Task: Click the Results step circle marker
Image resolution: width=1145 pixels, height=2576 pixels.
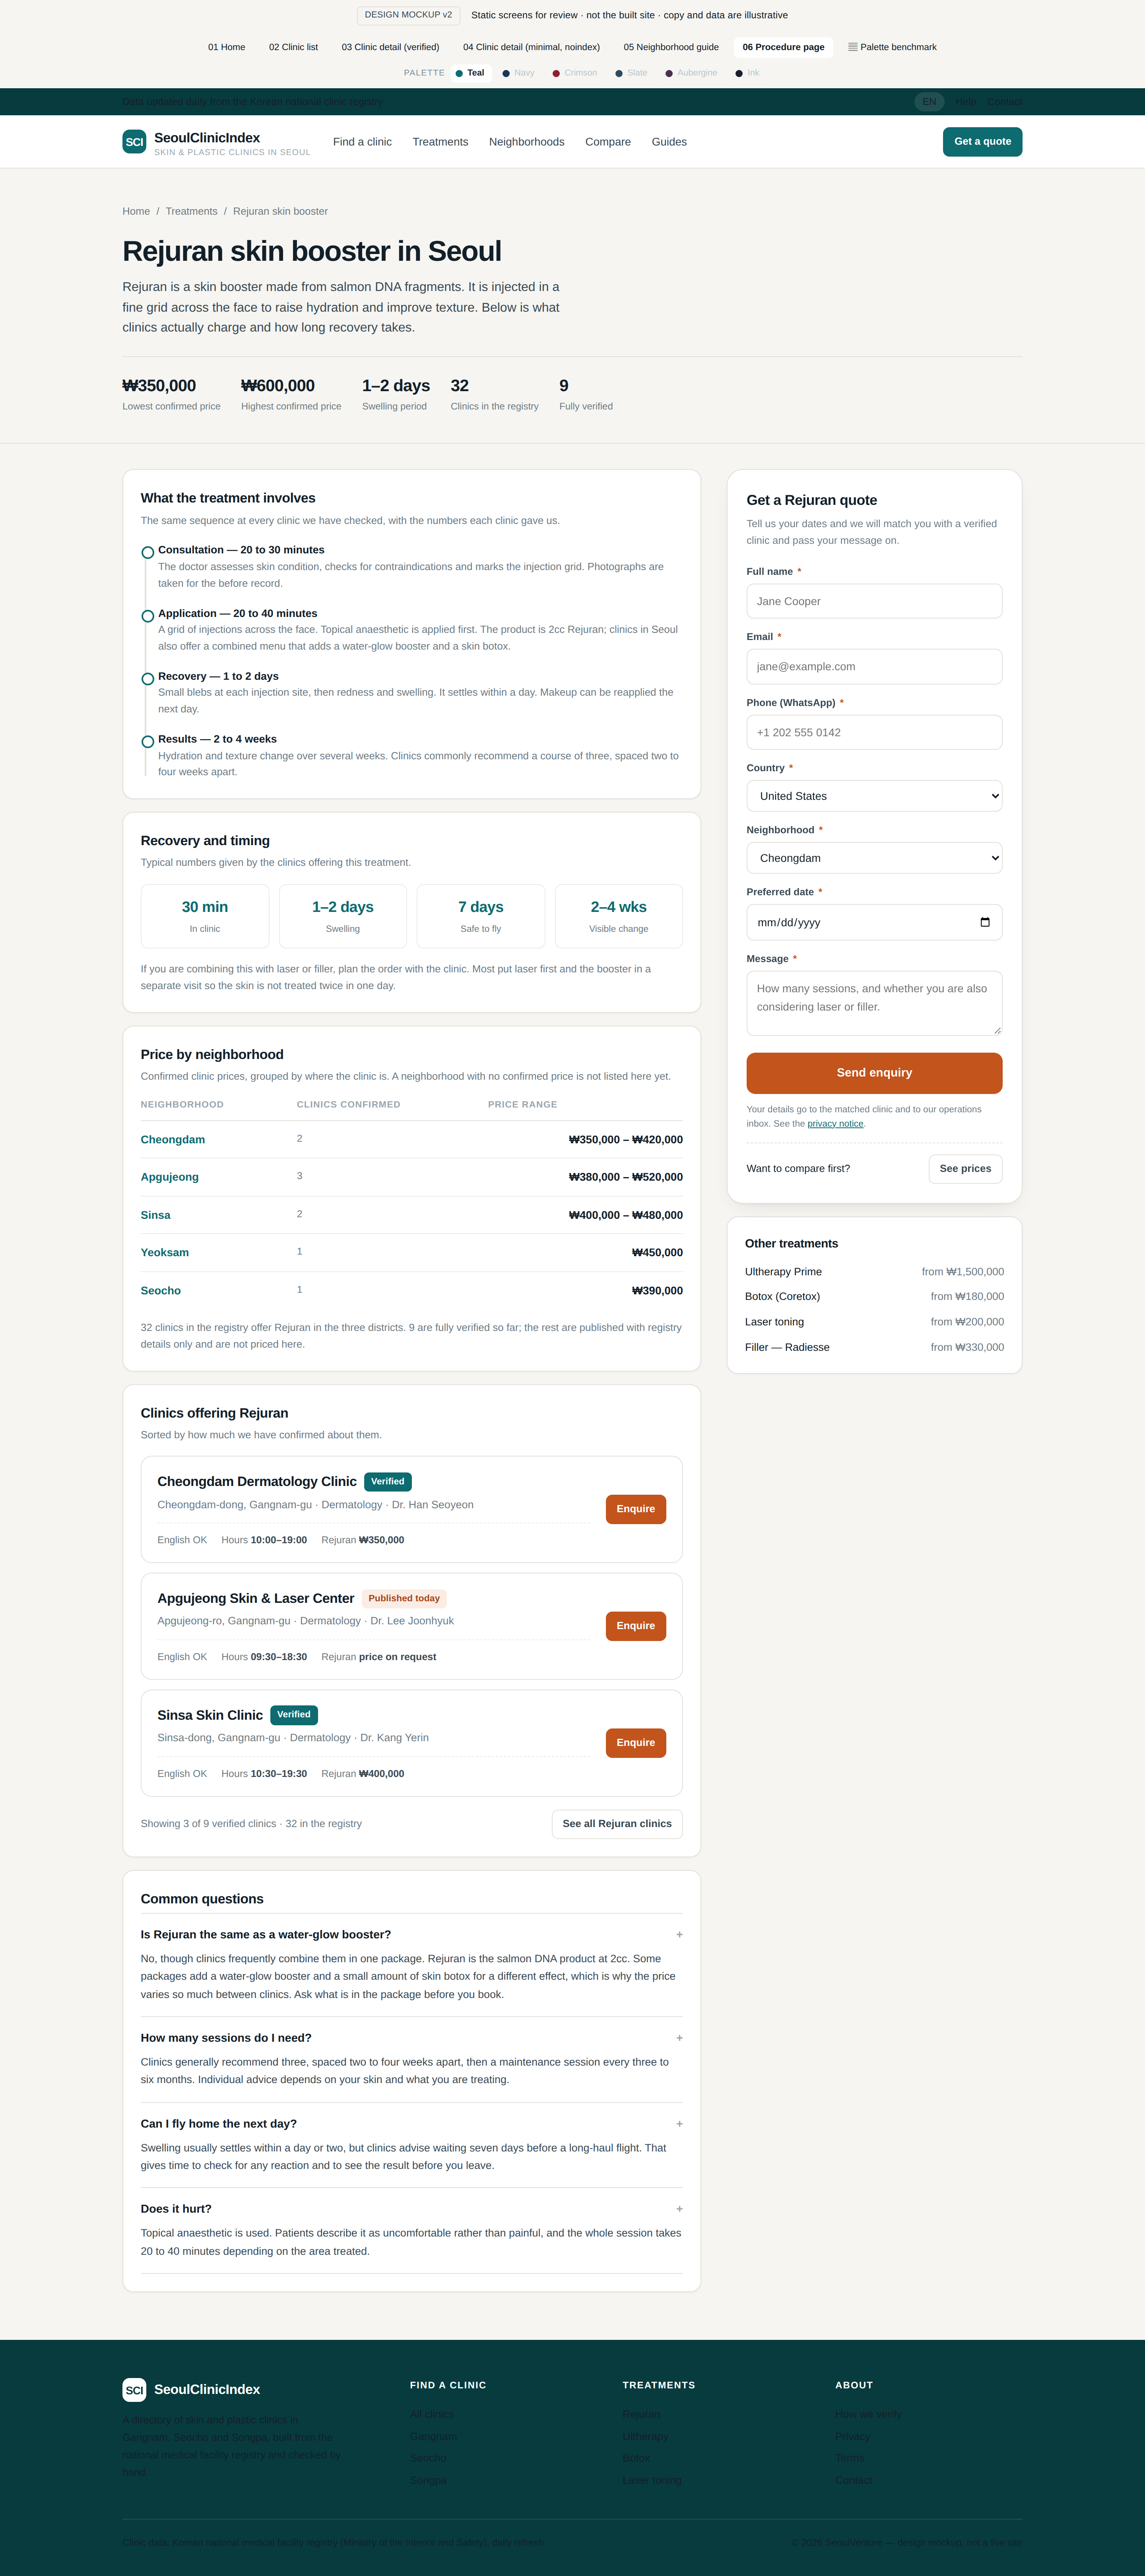Action: point(148,742)
